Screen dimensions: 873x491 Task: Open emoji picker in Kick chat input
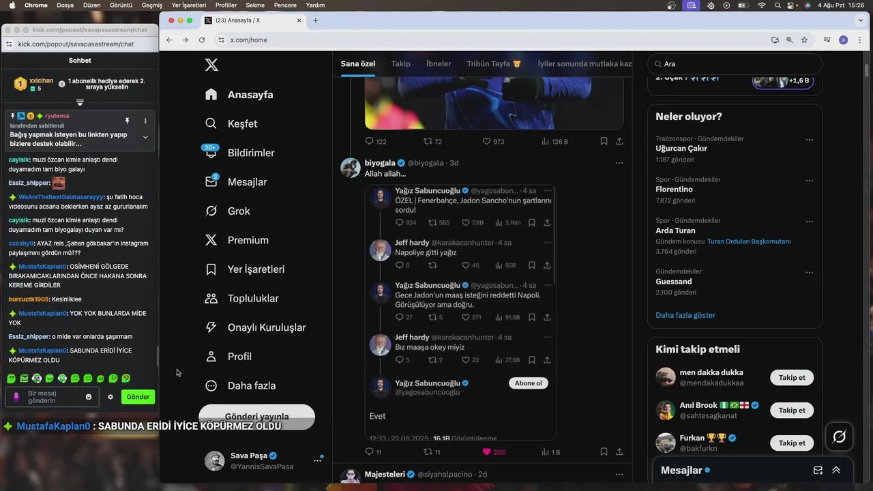pos(89,397)
